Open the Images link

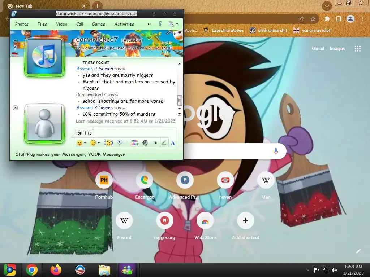click(x=337, y=49)
